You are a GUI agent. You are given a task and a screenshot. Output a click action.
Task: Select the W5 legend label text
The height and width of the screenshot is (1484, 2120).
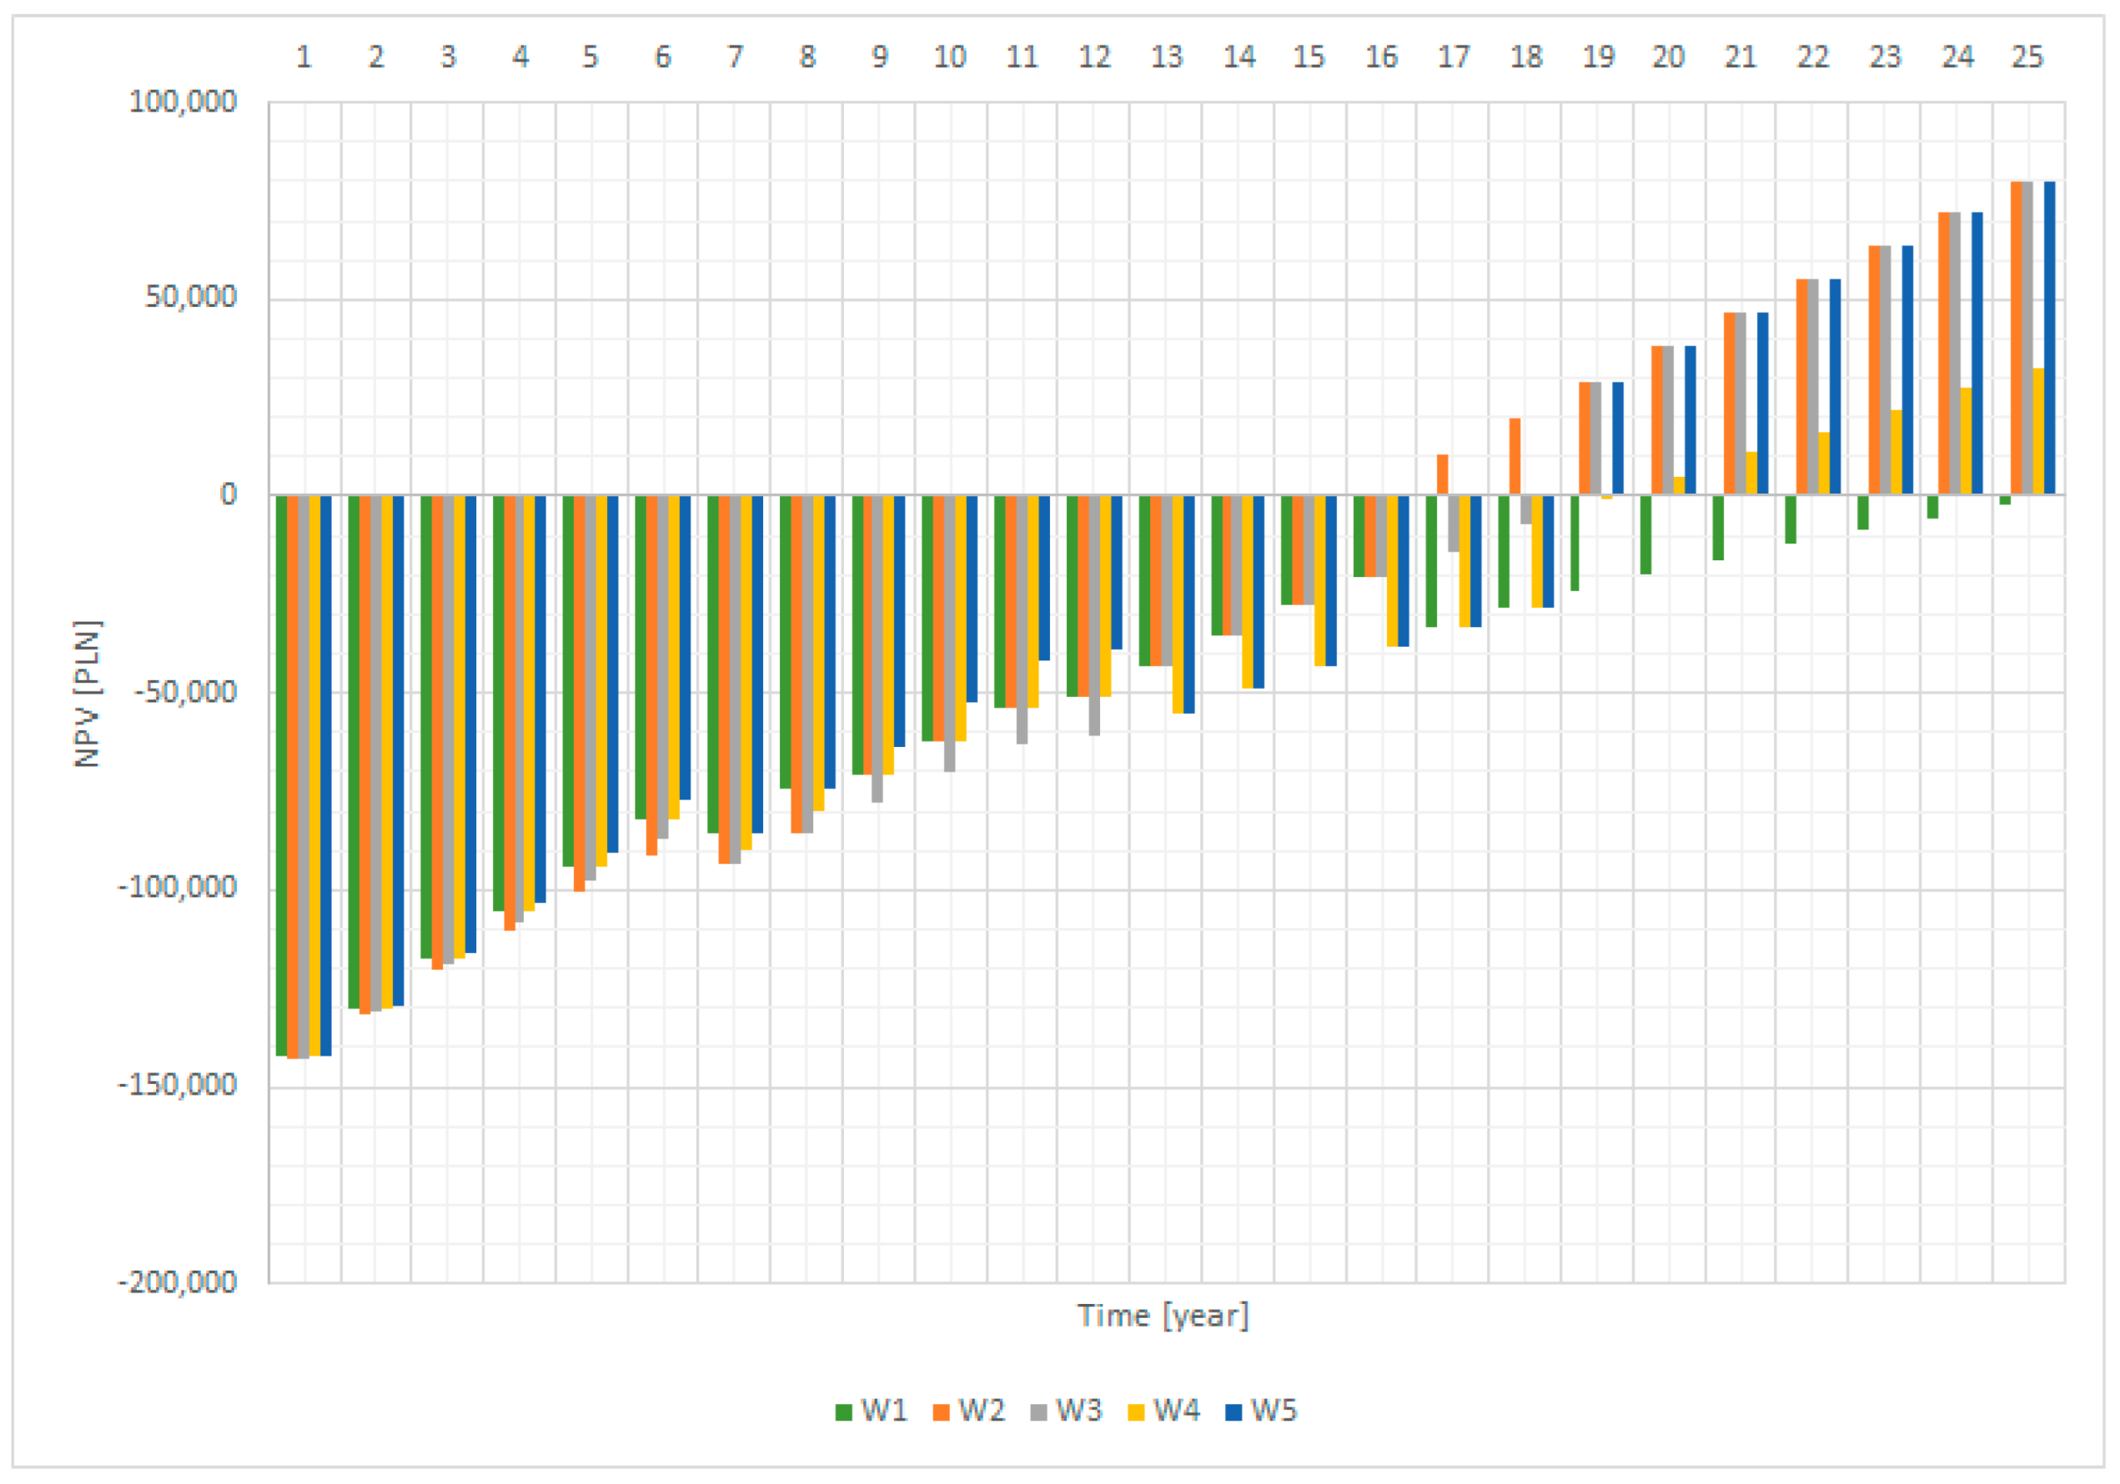tap(1274, 1411)
